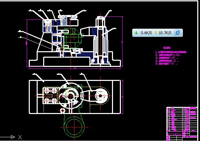
Task: Select note 2 containing R3~R5
Action: click(168, 55)
